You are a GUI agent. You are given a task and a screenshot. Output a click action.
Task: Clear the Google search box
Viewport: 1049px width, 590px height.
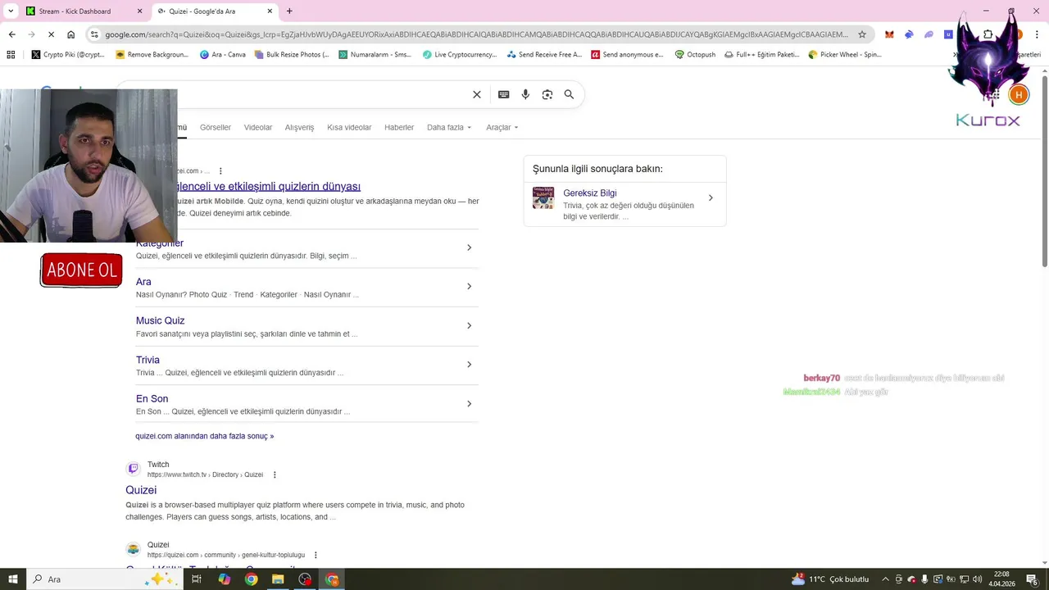[x=477, y=94]
